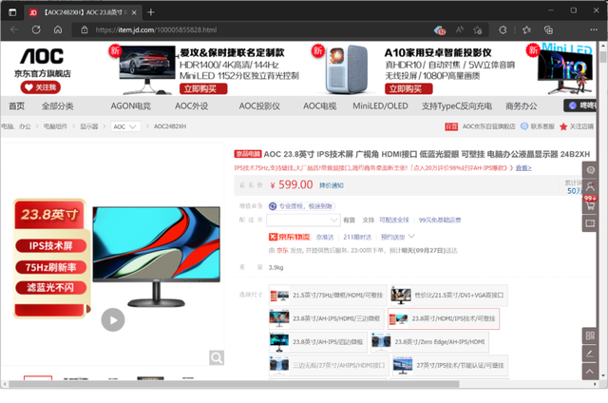Open 首页 store navigation item
Image resolution: width=608 pixels, height=403 pixels.
17,106
